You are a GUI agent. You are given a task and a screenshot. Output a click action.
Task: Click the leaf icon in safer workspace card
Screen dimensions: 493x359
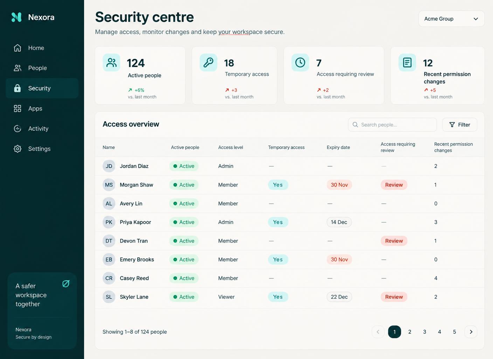tap(66, 284)
